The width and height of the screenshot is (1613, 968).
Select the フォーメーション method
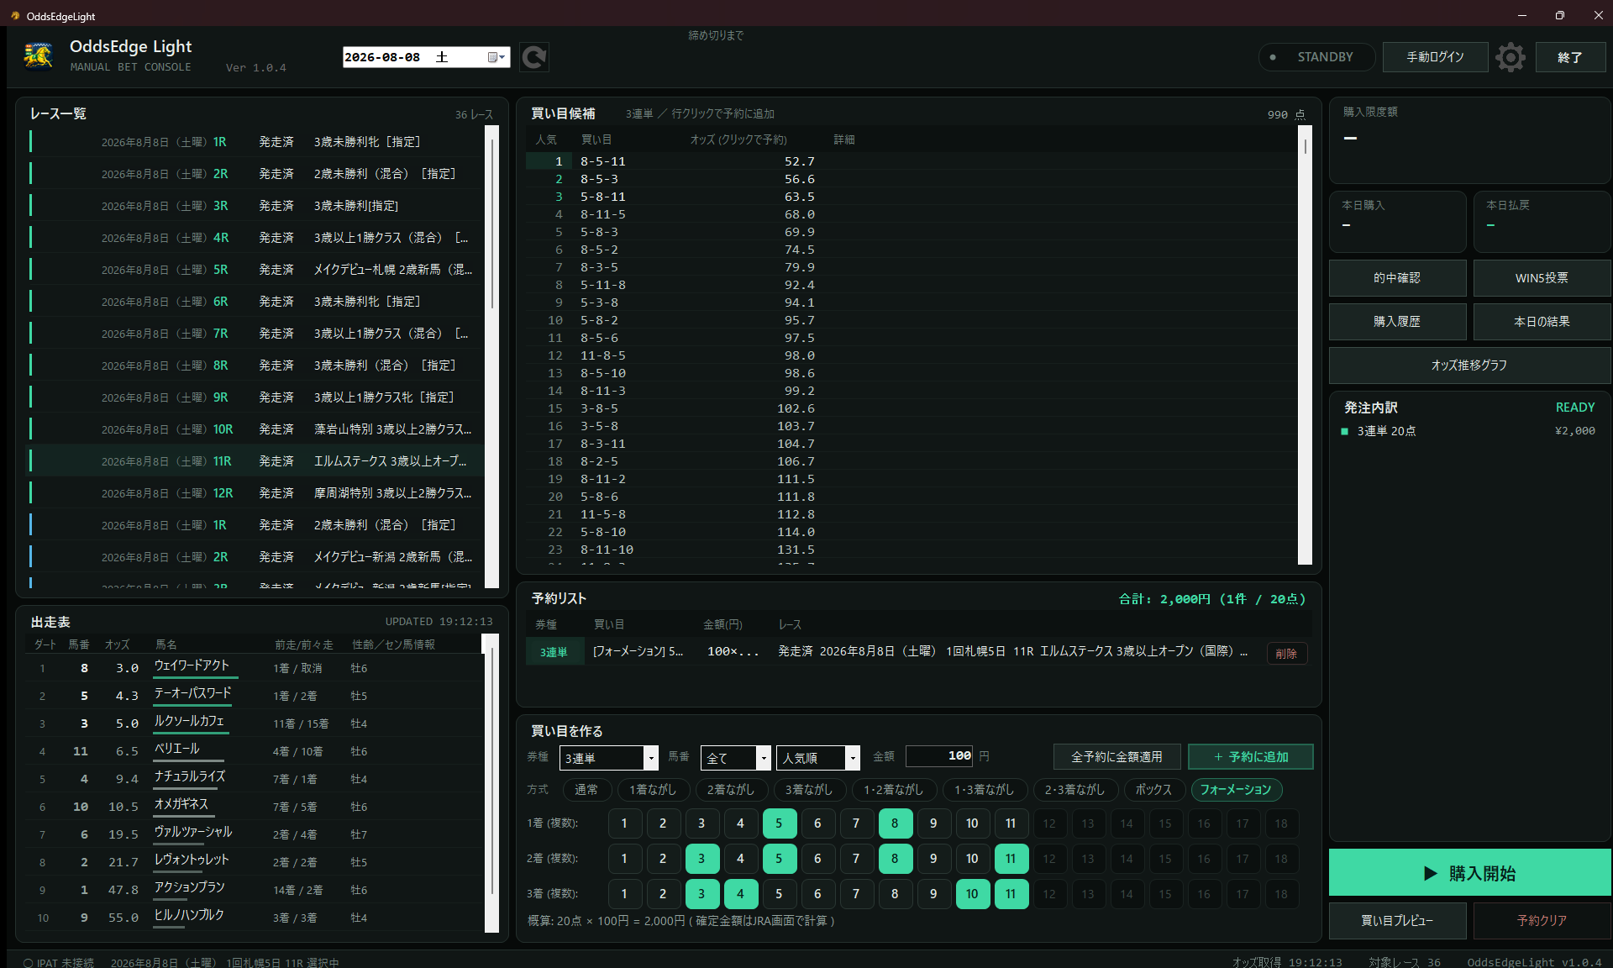point(1236,789)
